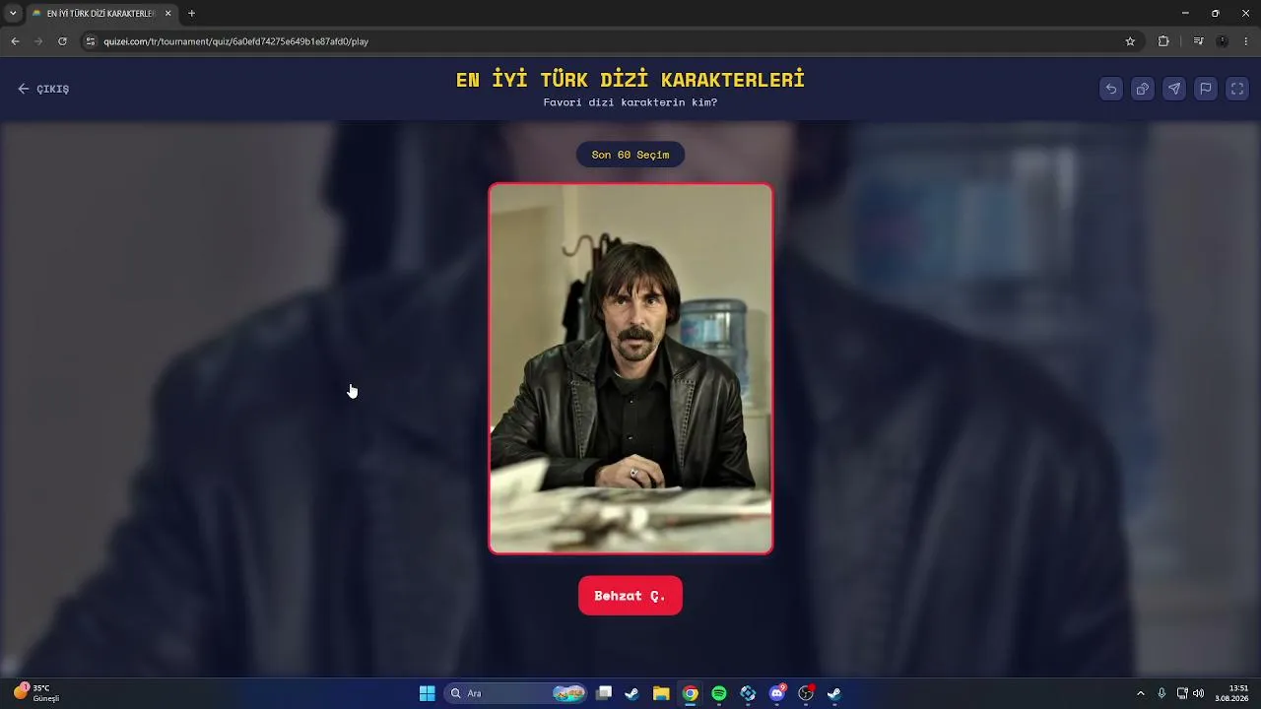This screenshot has width=1261, height=709.
Task: Bookmark this page with the star icon
Action: pyautogui.click(x=1130, y=41)
